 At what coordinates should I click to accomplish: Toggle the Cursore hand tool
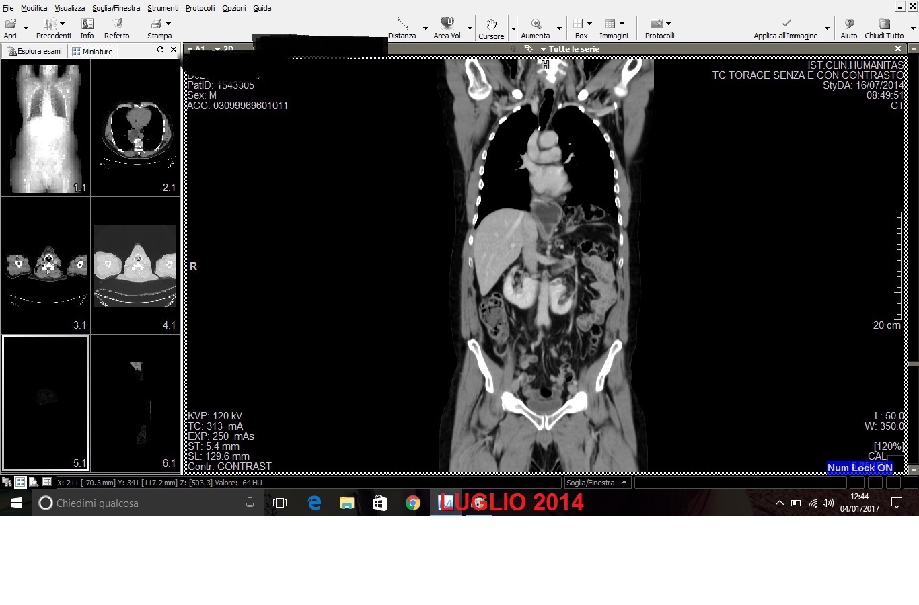coord(491,28)
